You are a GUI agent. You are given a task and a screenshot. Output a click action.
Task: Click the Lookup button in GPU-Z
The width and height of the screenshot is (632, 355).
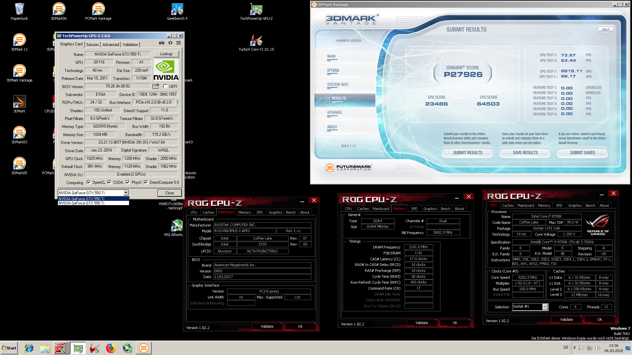click(166, 54)
